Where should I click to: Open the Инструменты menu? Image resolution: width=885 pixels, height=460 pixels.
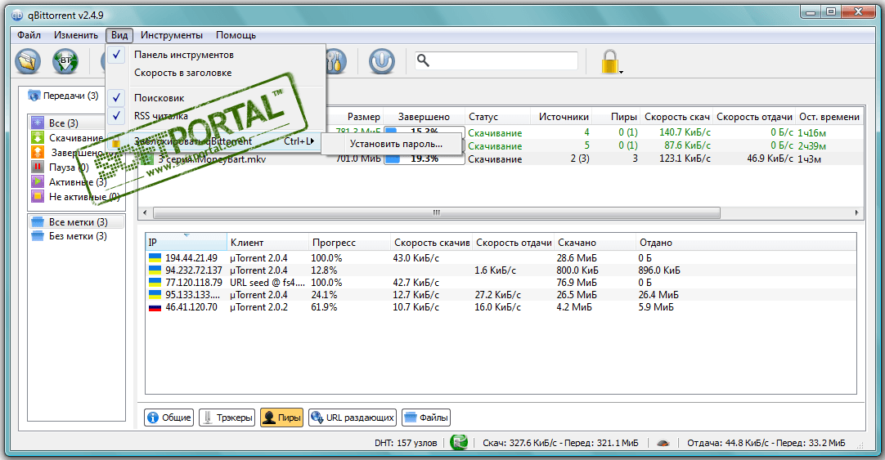172,35
